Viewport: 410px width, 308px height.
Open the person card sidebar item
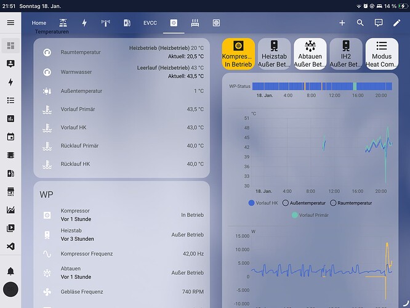pyautogui.click(x=10, y=63)
